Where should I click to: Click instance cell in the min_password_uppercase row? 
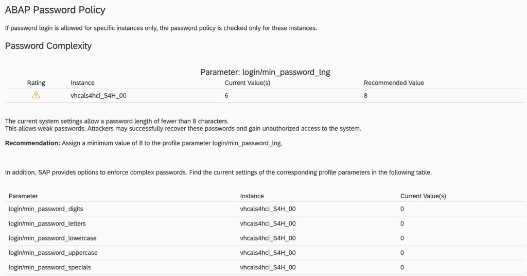(x=268, y=253)
